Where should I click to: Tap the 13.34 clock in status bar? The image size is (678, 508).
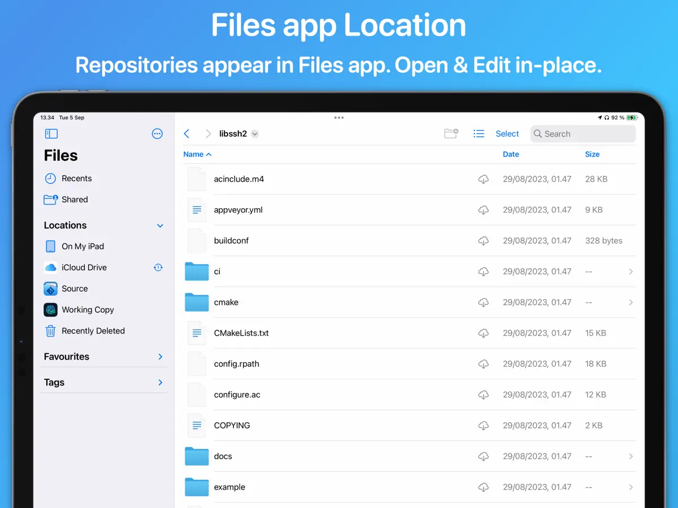pos(47,117)
